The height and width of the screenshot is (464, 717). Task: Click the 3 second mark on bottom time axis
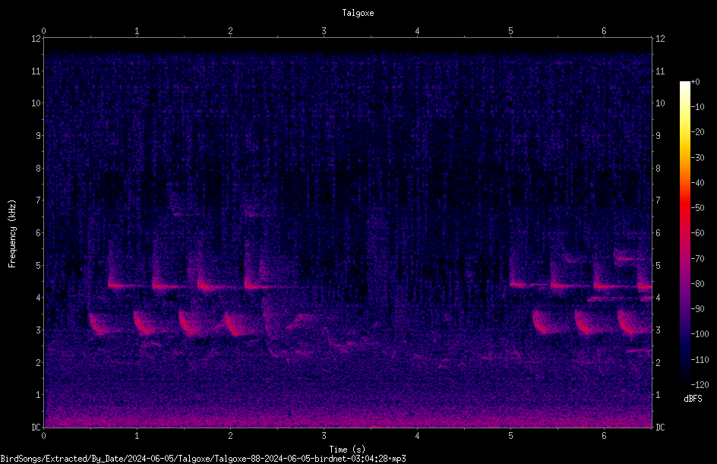tap(324, 436)
